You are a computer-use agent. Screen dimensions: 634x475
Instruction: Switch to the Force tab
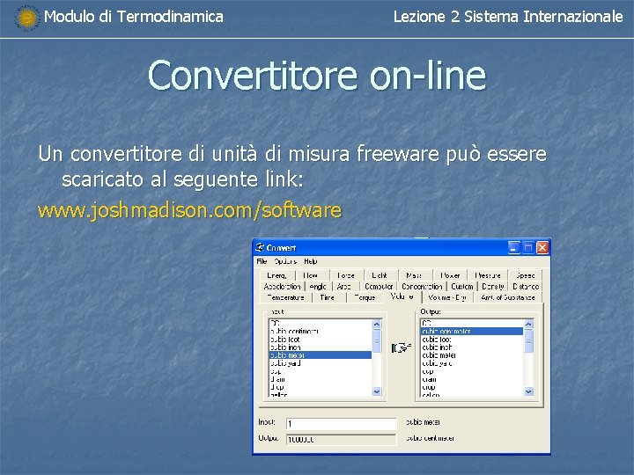[346, 275]
